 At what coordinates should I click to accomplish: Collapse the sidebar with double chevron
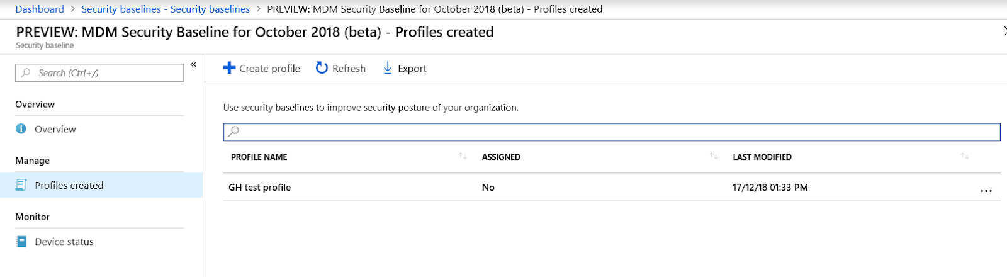[194, 64]
